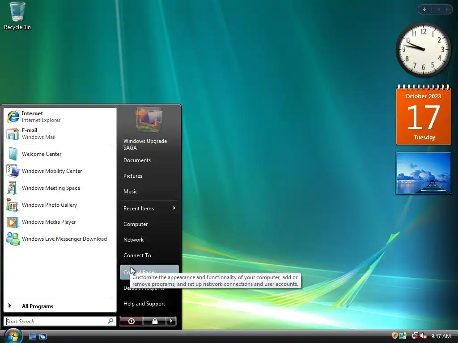Expand Recent Items submenu arrow
This screenshot has height=343, width=458.
tap(174, 208)
